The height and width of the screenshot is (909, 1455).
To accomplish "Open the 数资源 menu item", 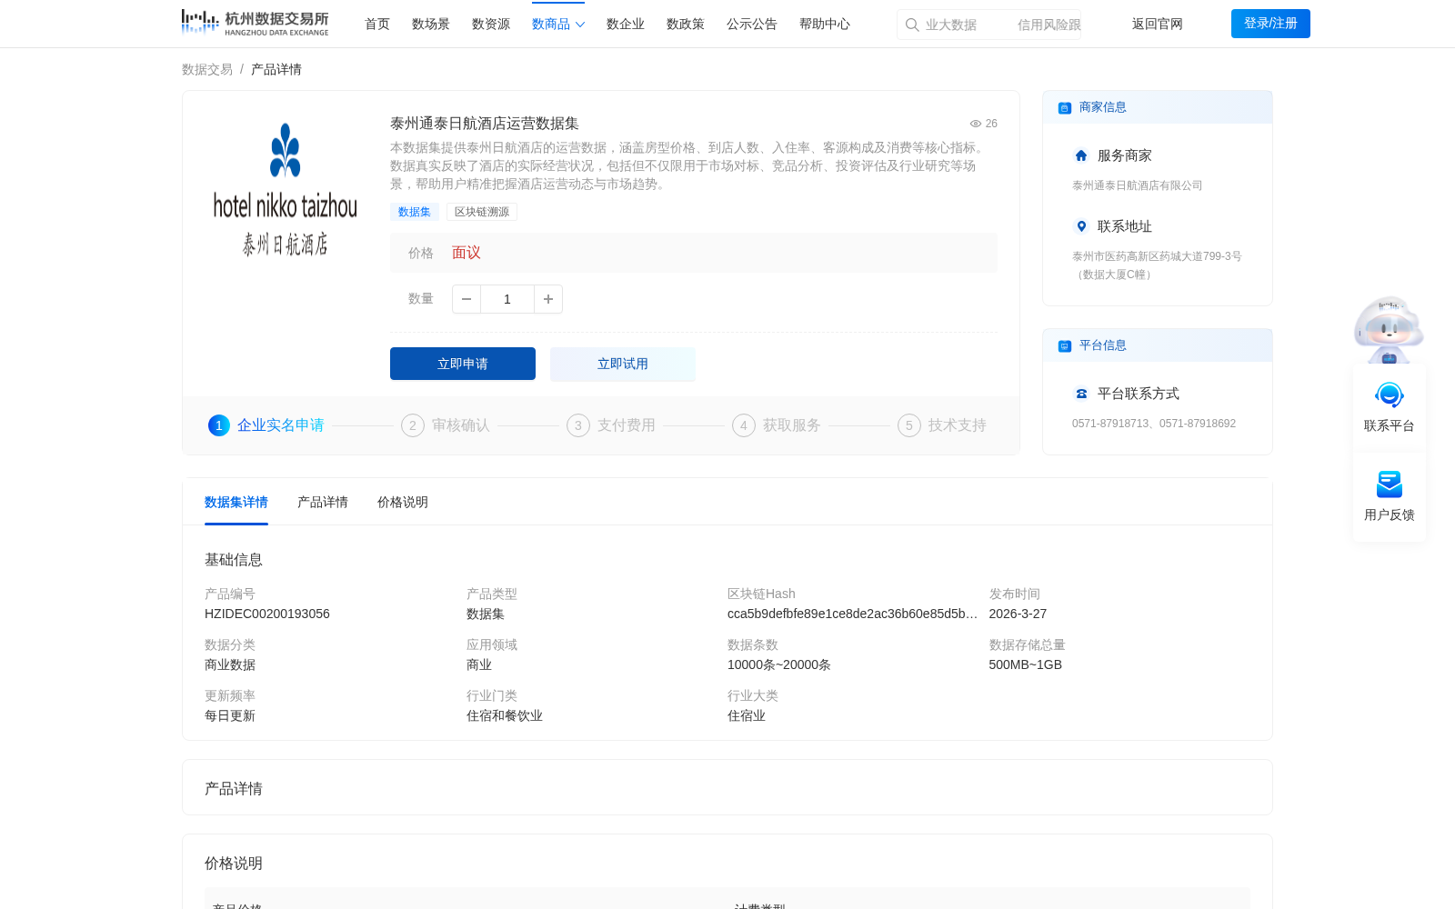I will [x=491, y=25].
